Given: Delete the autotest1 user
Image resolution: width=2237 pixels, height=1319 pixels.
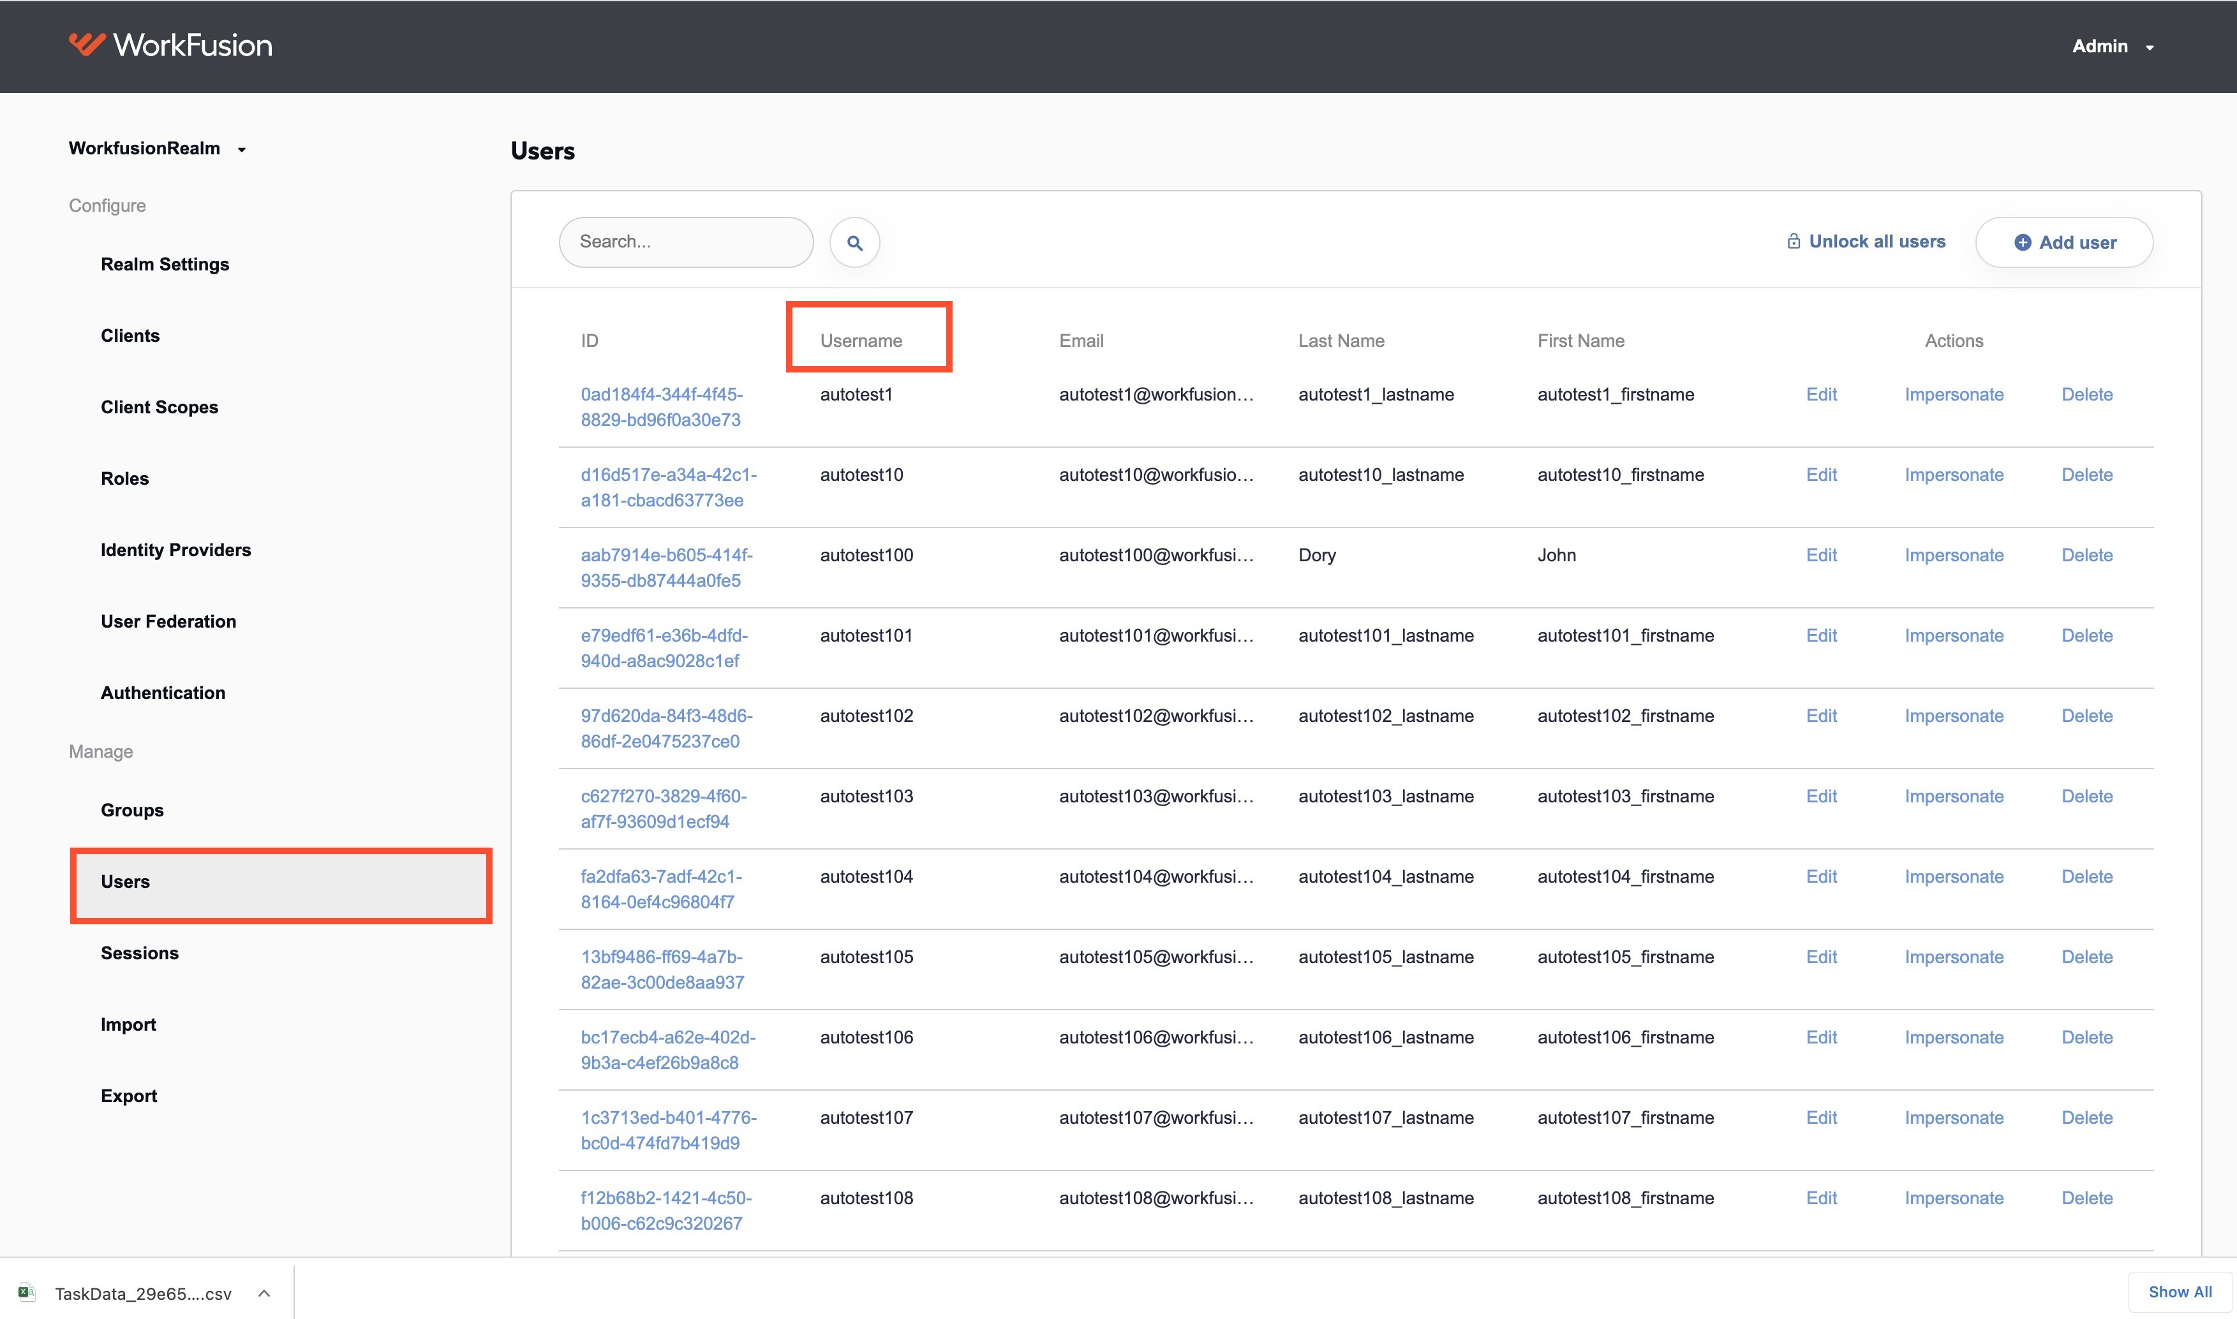Looking at the screenshot, I should tap(2087, 395).
